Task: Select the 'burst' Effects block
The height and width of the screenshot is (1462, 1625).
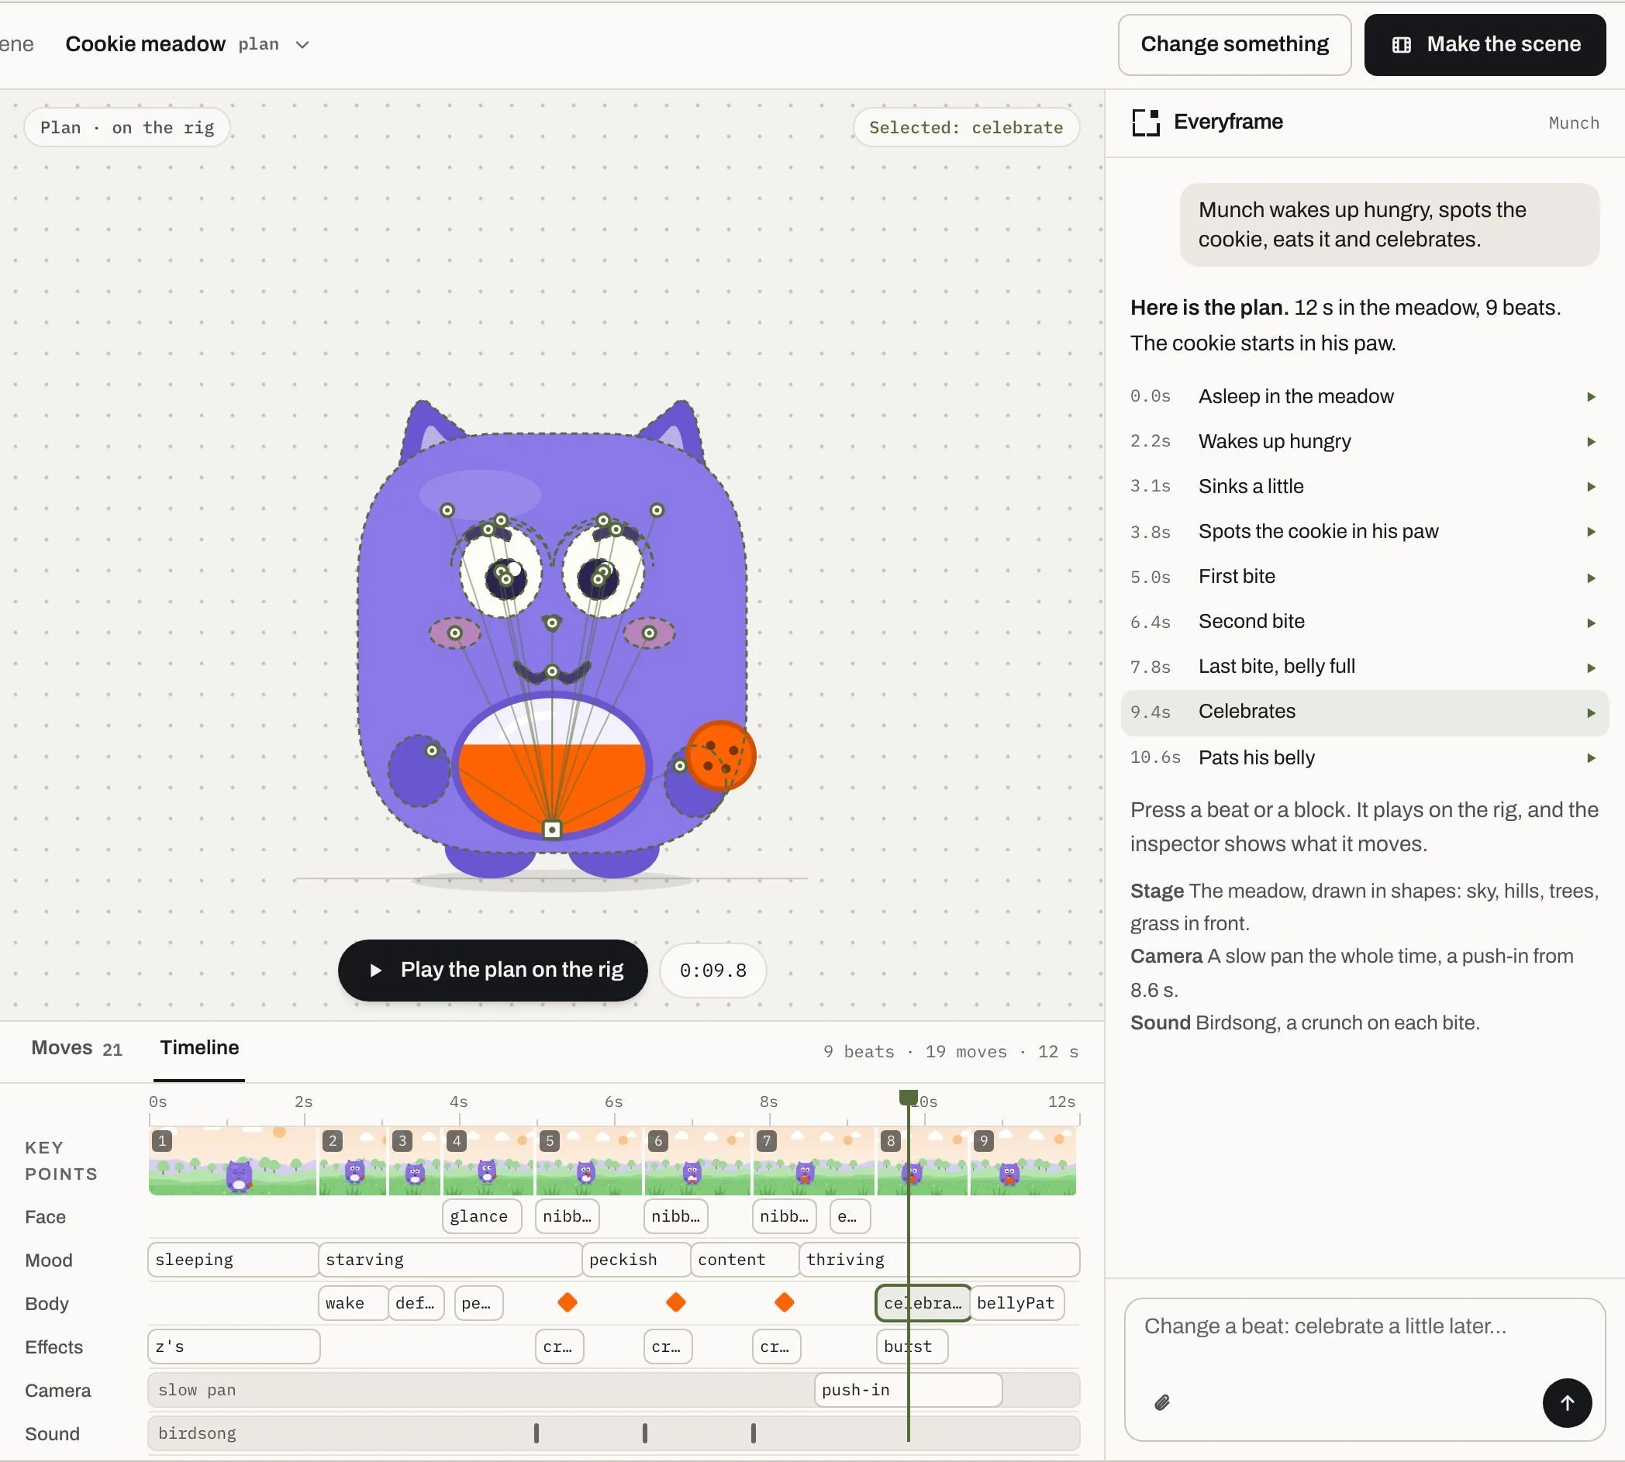Action: [912, 1346]
